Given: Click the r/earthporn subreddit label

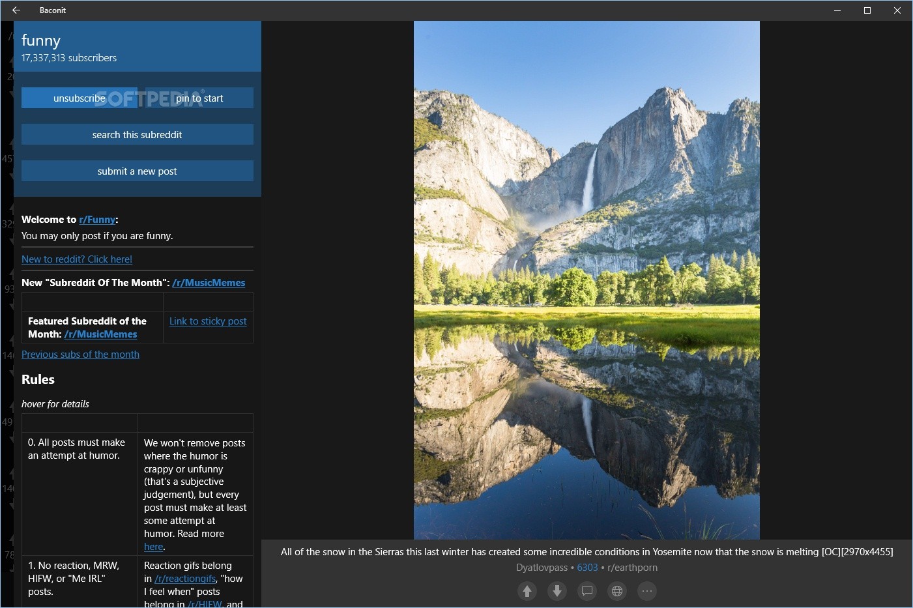Looking at the screenshot, I should 632,568.
